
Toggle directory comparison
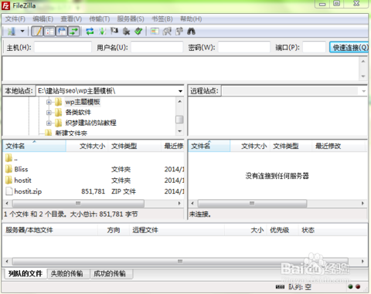pos(167,32)
